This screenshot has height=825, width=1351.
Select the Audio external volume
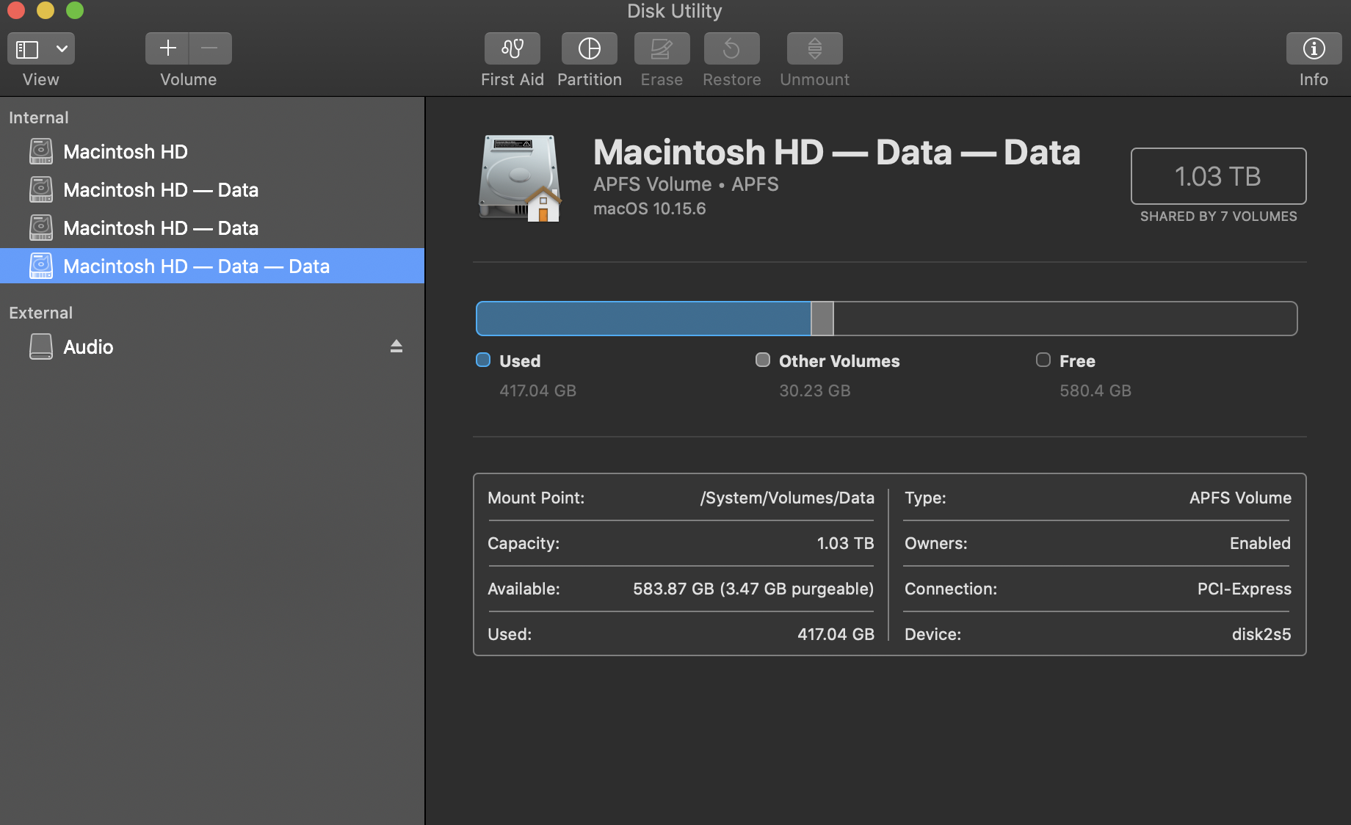pyautogui.click(x=88, y=346)
